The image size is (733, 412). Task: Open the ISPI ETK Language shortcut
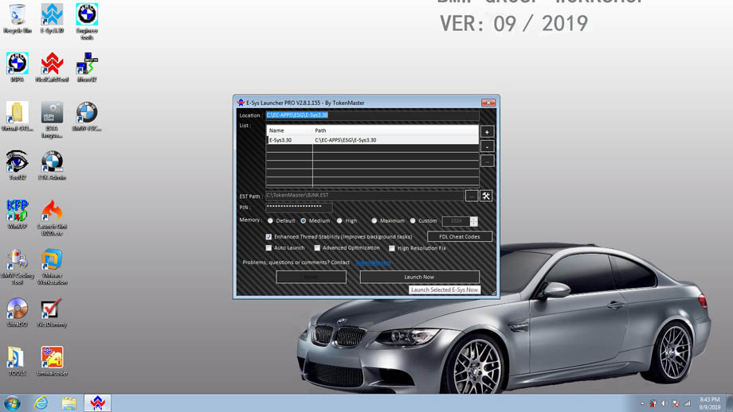[x=52, y=120]
